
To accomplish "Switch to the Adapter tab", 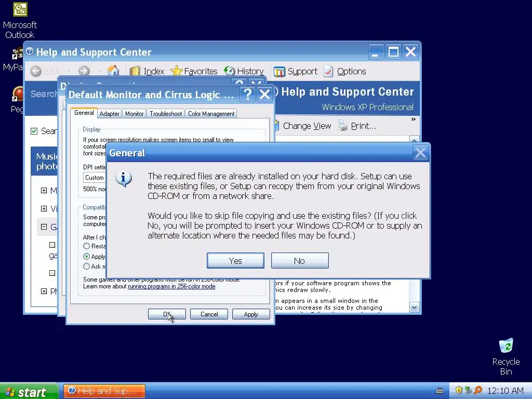I will 109,114.
